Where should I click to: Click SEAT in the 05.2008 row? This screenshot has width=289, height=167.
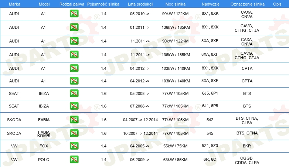(14, 93)
